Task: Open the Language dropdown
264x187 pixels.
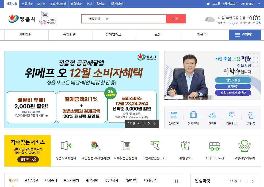Action: click(250, 4)
